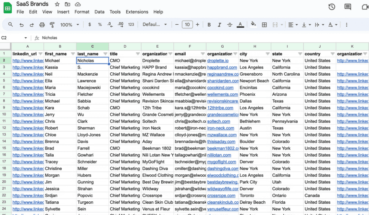Open text wrapping dropdown
This screenshot has width=369, height=215.
click(x=319, y=25)
